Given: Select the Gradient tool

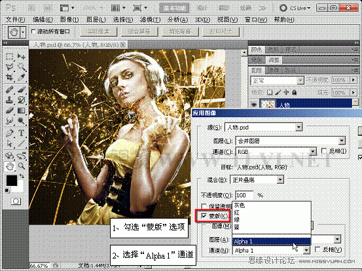Looking at the screenshot, I should [22, 111].
